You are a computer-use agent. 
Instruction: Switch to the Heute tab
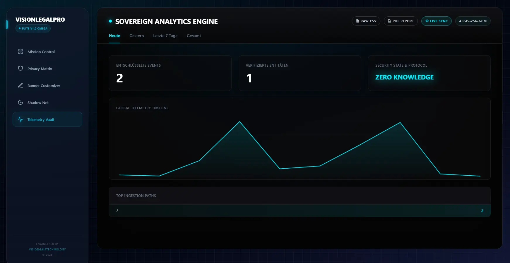click(114, 36)
